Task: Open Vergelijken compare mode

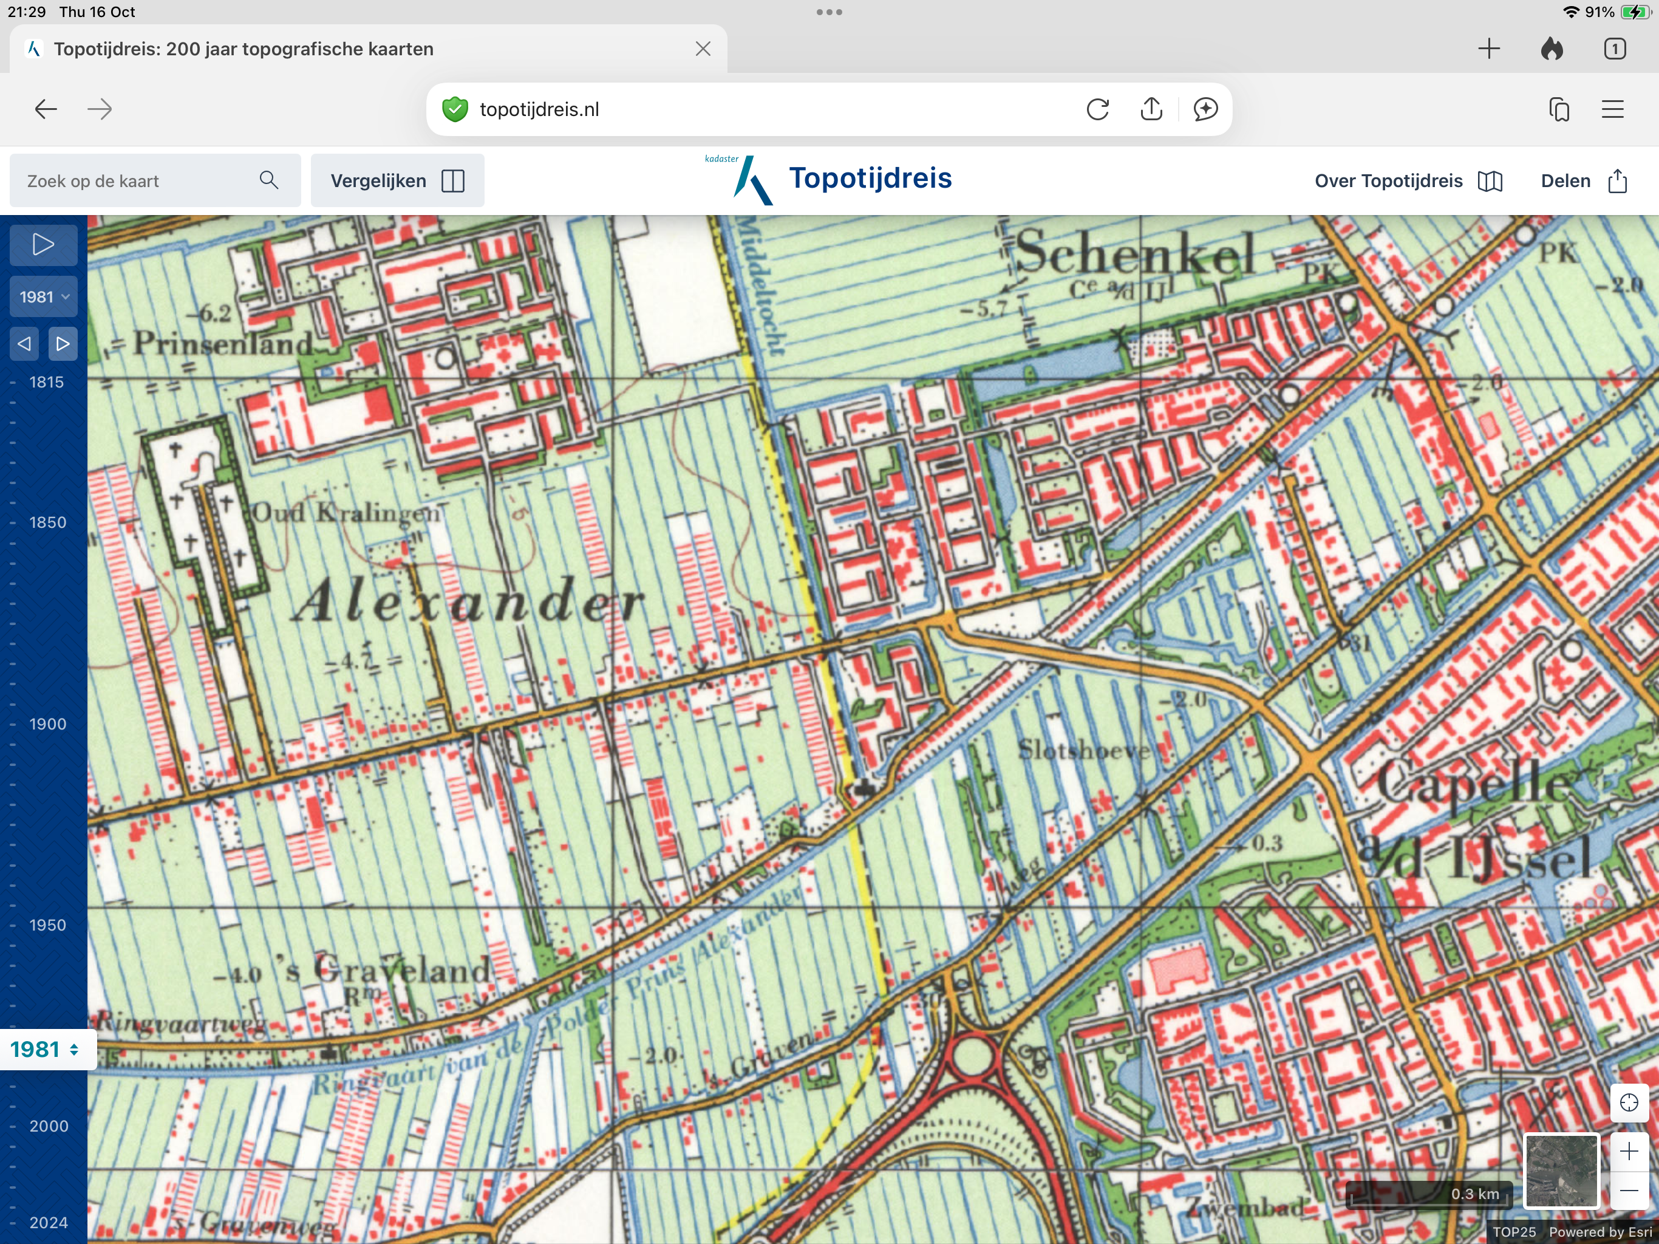Action: click(397, 181)
